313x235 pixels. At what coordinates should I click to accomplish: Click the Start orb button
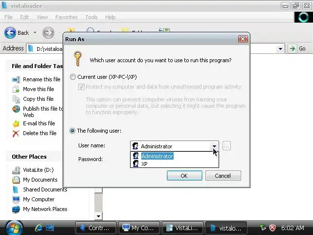[14, 228]
